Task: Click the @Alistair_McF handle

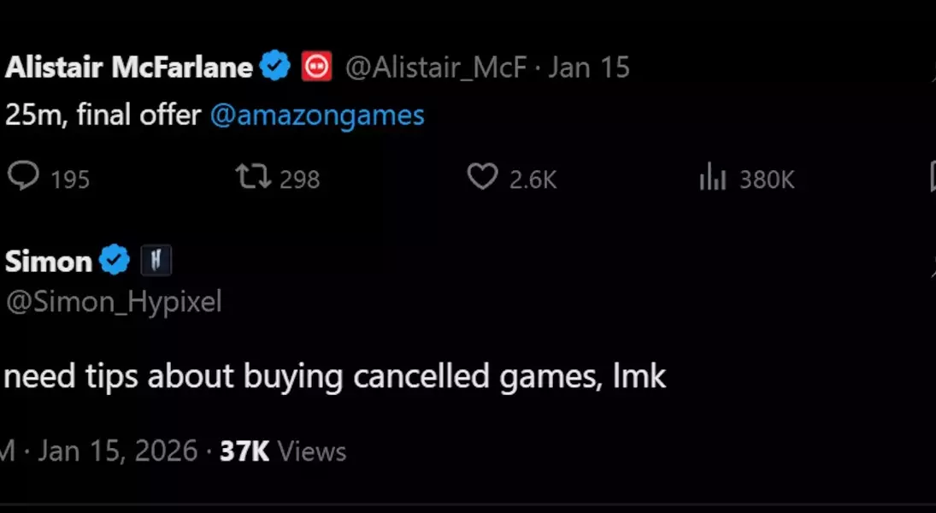Action: (435, 68)
